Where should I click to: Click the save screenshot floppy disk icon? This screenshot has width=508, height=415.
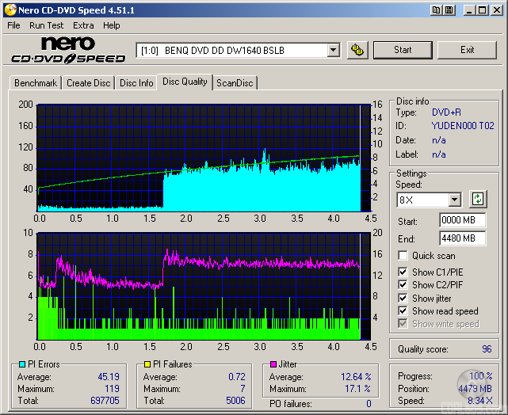449,10
